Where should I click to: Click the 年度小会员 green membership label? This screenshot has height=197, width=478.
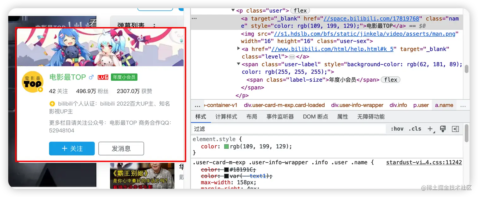coord(124,77)
